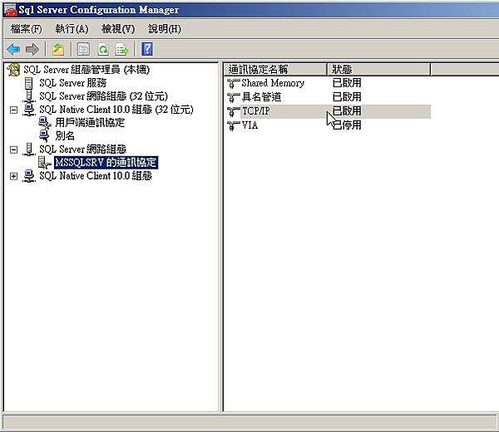The width and height of the screenshot is (499, 432).
Task: Open the 說明(H) menu
Action: [x=165, y=29]
